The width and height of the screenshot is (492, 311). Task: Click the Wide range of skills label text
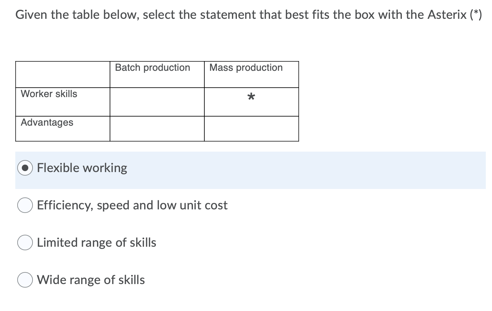[91, 280]
